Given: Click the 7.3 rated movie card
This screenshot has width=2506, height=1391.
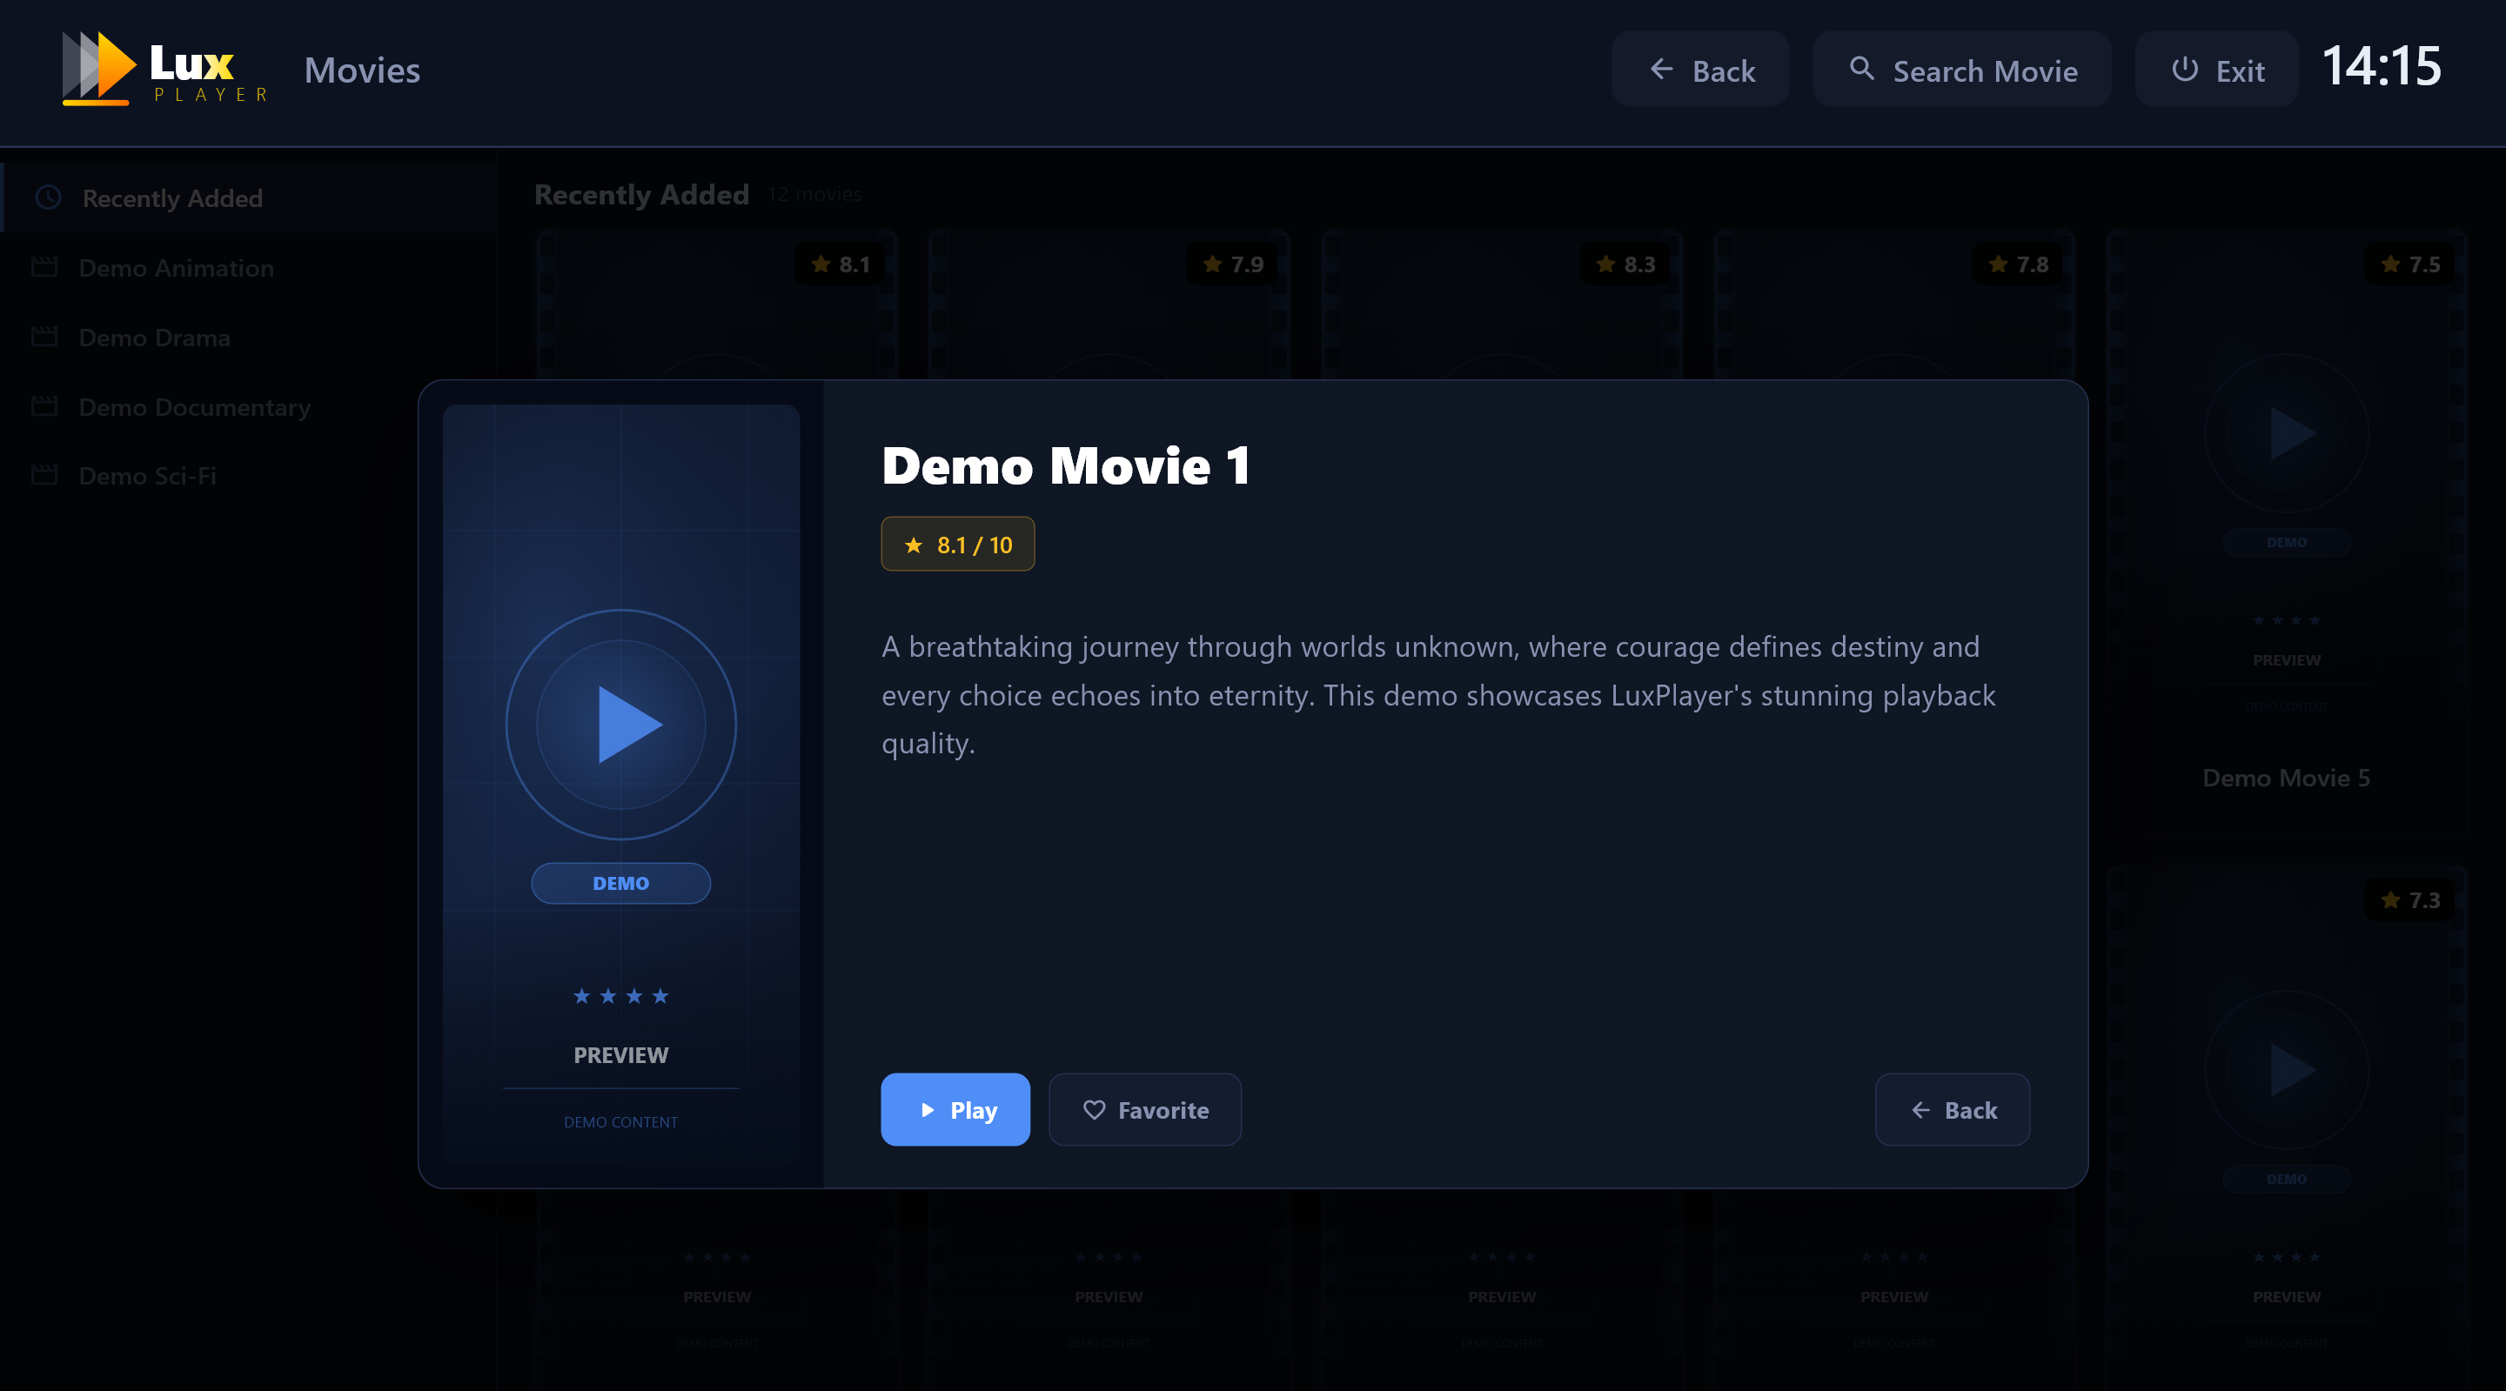Looking at the screenshot, I should tap(2287, 1128).
